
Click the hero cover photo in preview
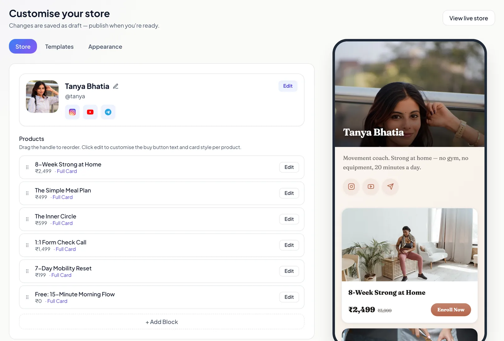[x=409, y=94]
